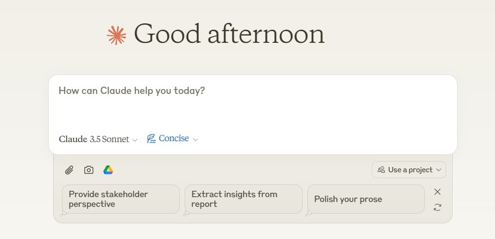
Task: Click the Use a project label text
Action: [x=410, y=170]
